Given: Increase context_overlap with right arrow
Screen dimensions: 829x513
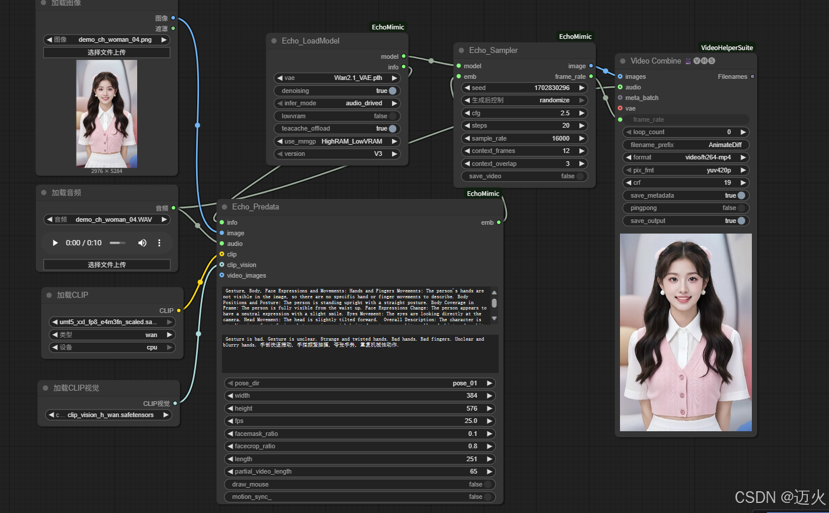Looking at the screenshot, I should [x=582, y=164].
